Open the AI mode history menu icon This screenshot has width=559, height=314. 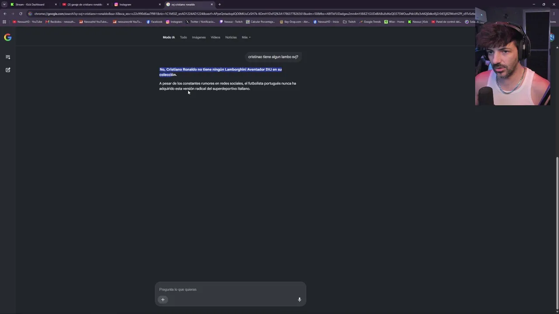(8, 57)
